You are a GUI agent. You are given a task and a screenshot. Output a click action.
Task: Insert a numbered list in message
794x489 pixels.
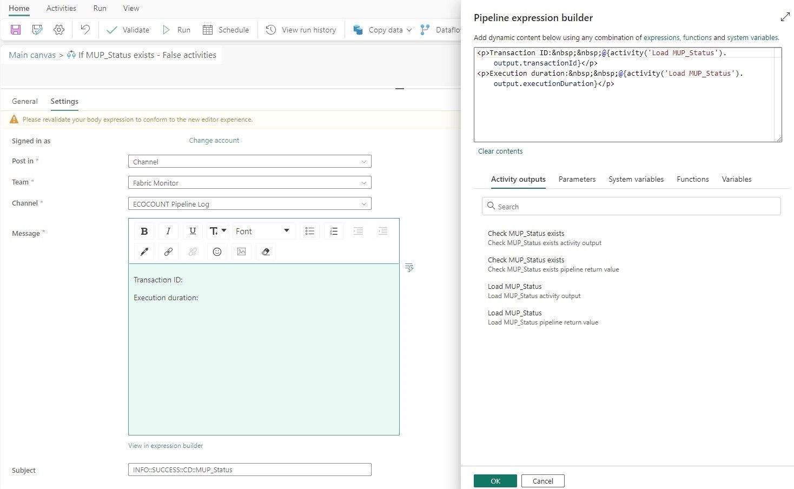tap(334, 232)
